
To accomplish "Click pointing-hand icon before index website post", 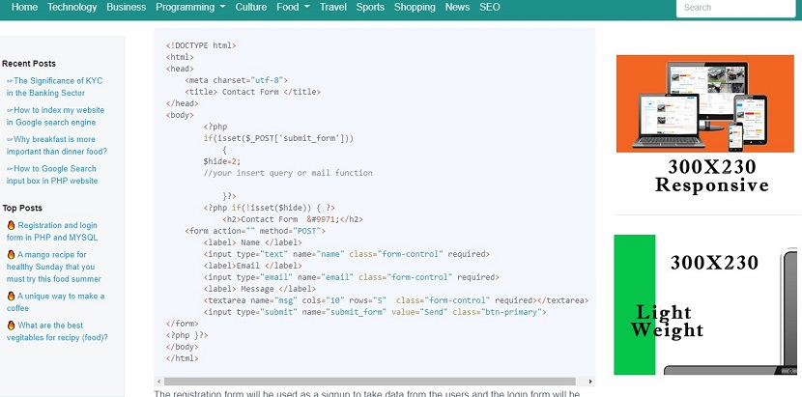I will coord(10,110).
